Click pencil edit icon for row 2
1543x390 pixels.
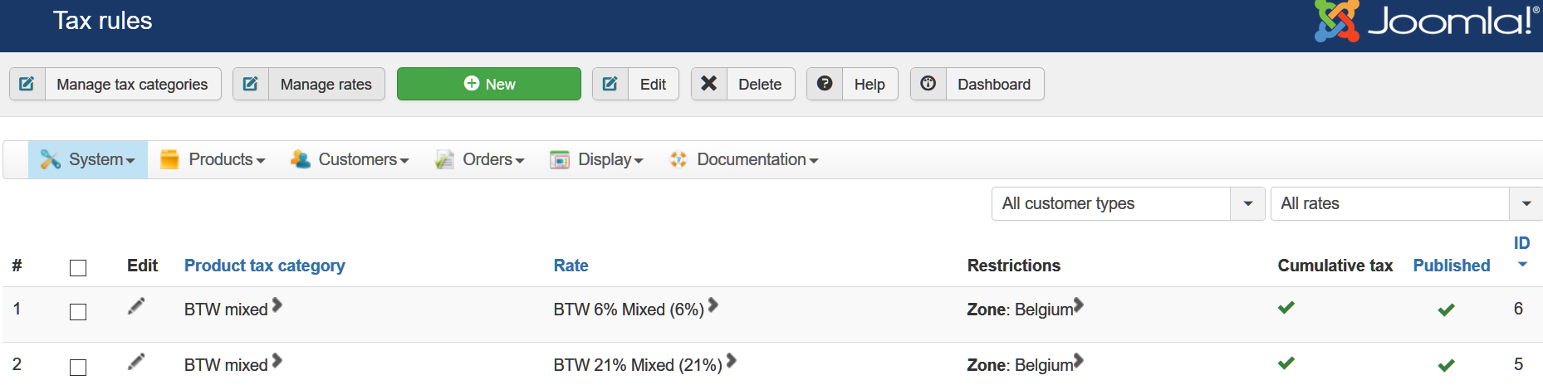point(136,362)
